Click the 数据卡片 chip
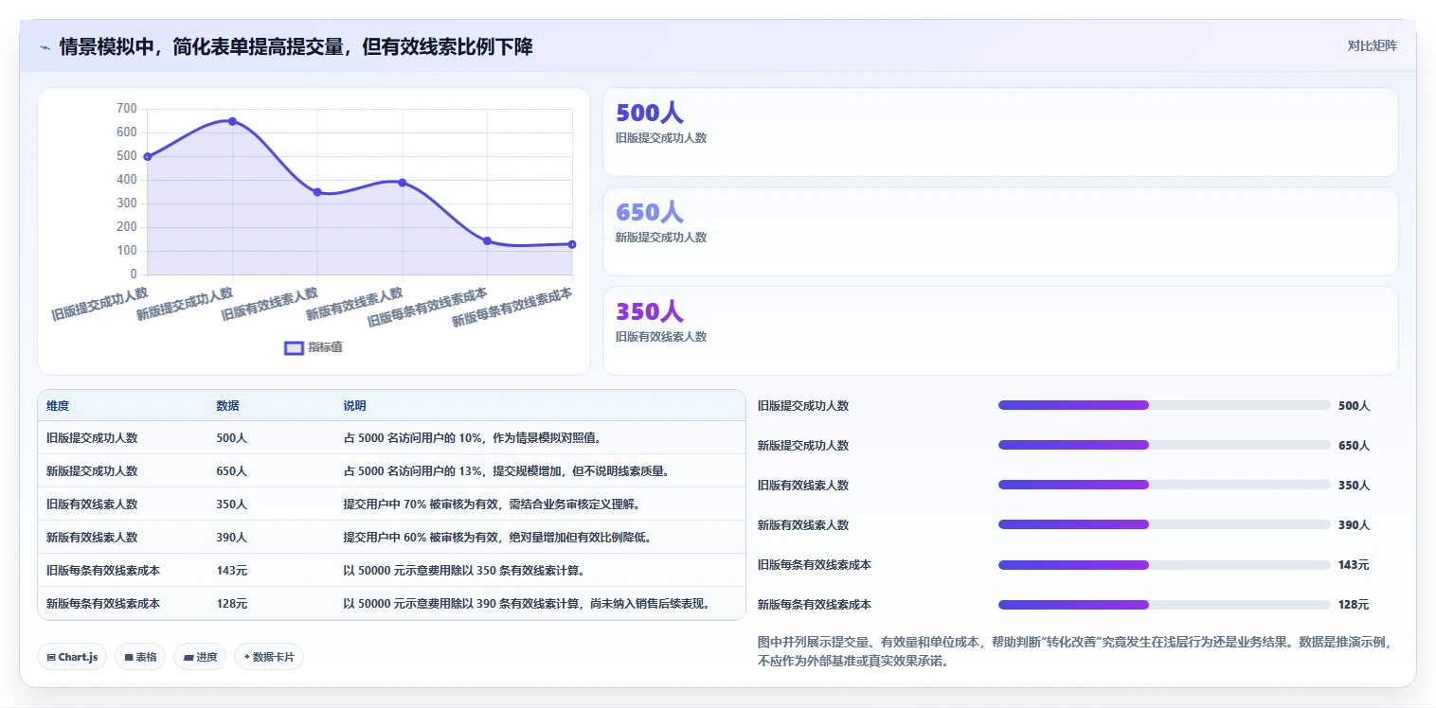Image resolution: width=1436 pixels, height=708 pixels. point(269,657)
